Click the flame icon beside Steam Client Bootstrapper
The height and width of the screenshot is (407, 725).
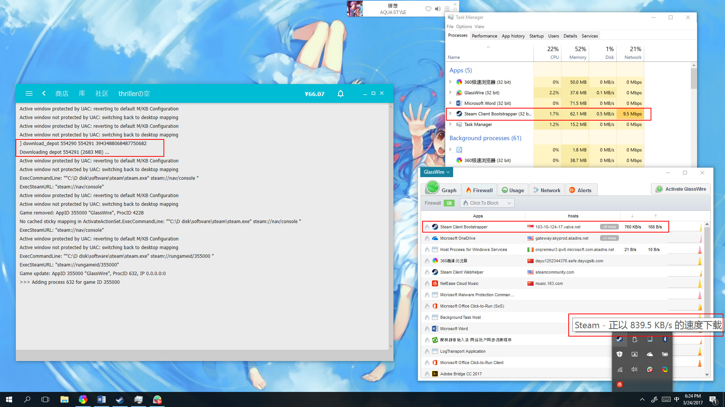427,227
